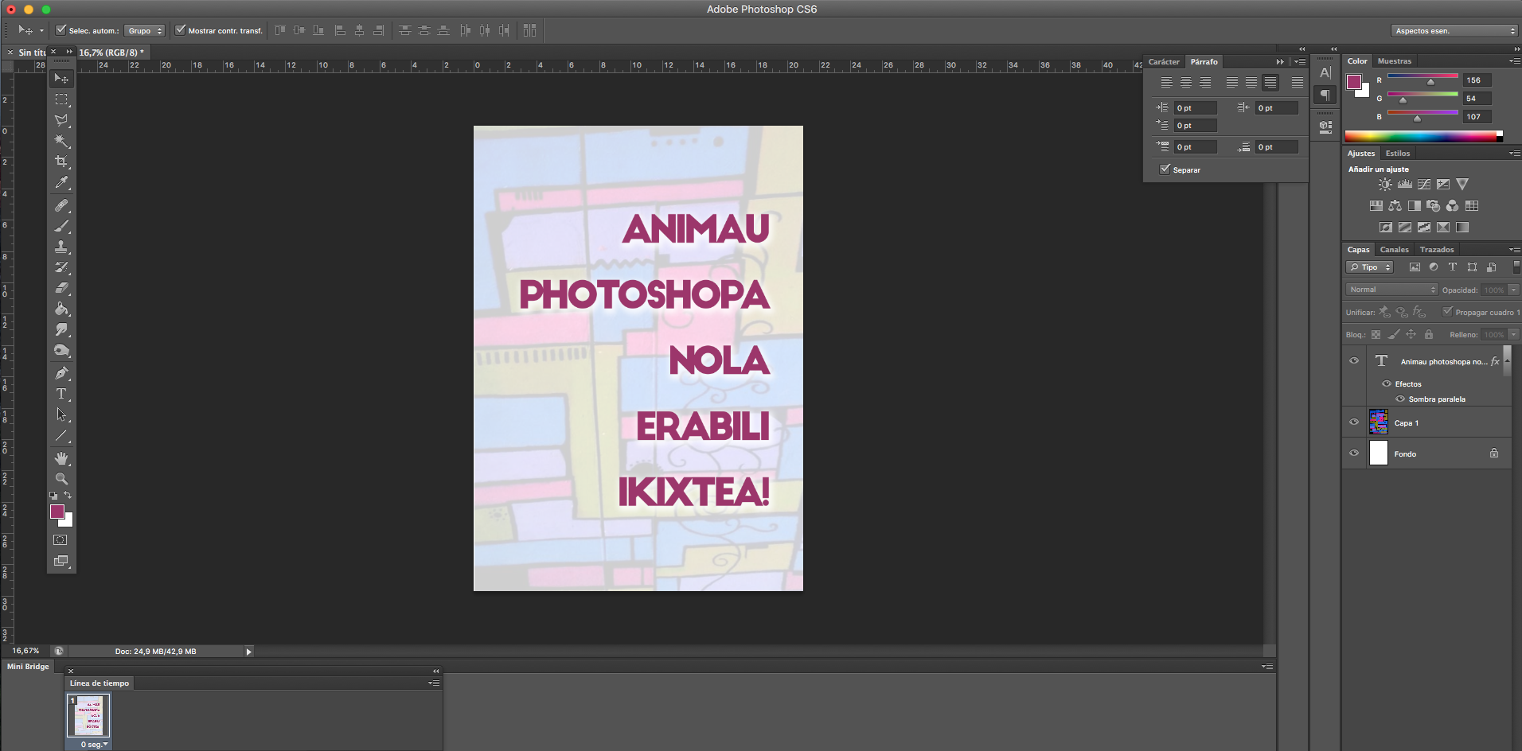Viewport: 1522px width, 751px height.
Task: Switch to the Canales tab
Action: 1395,249
